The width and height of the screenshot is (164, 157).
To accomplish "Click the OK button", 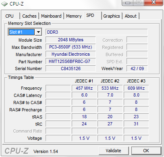I will coord(146,151).
